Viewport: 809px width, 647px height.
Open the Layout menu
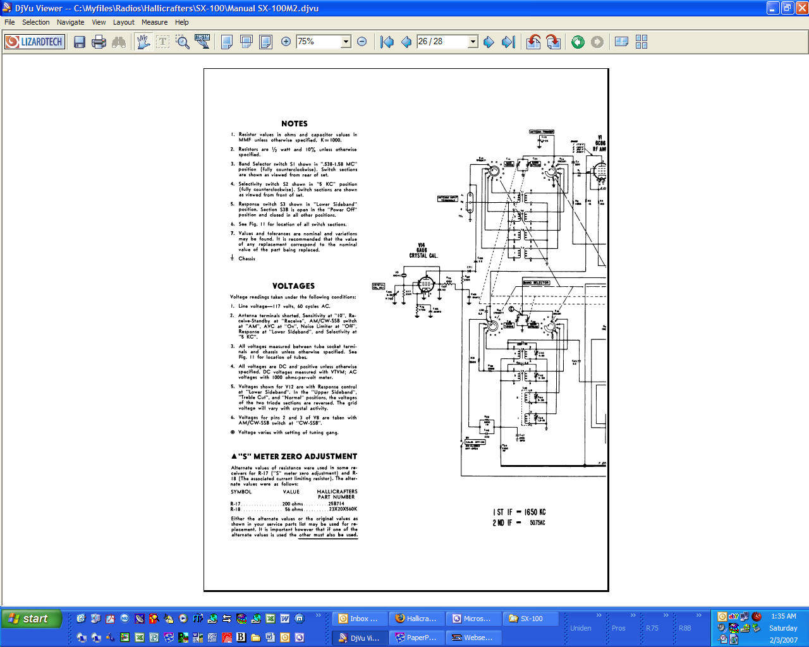click(x=123, y=22)
